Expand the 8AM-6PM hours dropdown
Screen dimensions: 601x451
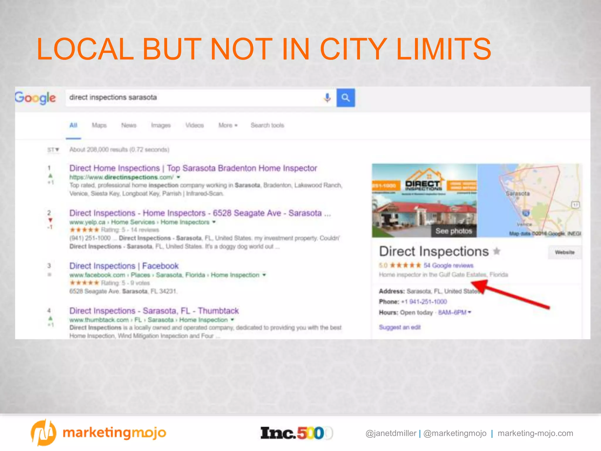455,312
